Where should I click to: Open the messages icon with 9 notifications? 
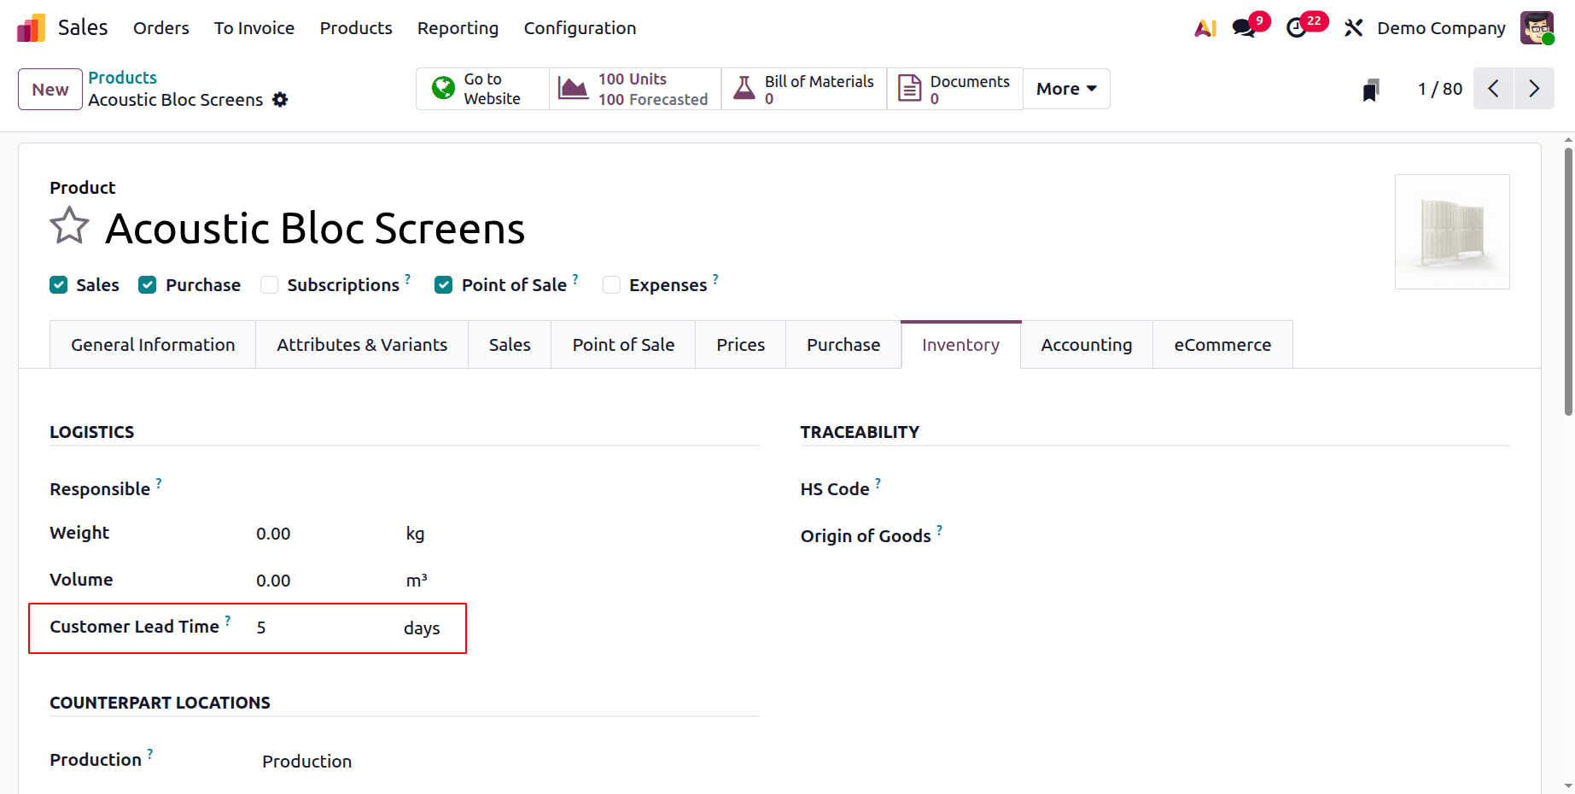tap(1242, 27)
